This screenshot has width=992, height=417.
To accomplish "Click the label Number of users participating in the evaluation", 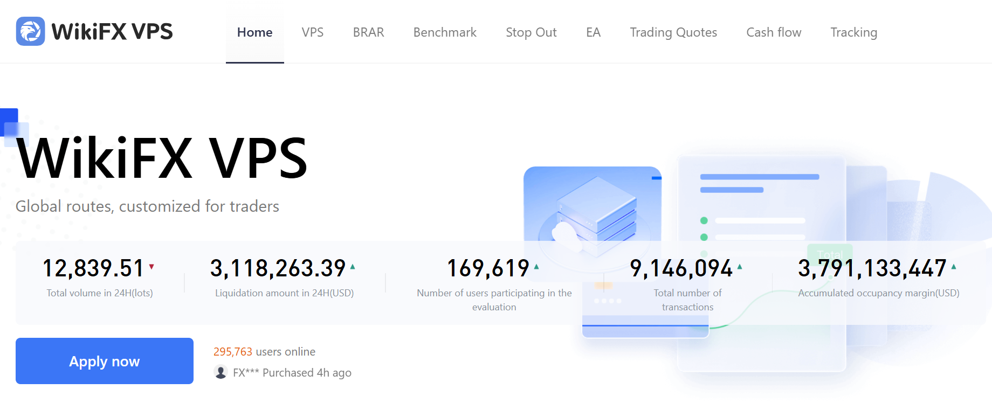I will point(494,300).
